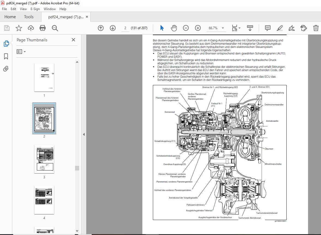The width and height of the screenshot is (321, 235).
Task: Open the File menu
Action: click(x=4, y=9)
